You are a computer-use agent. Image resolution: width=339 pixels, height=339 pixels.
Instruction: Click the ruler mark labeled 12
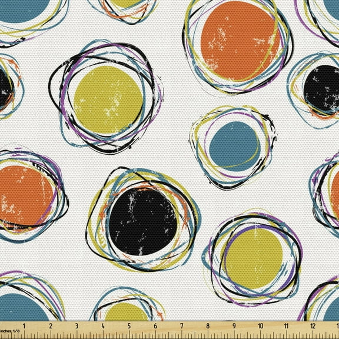(313, 326)
